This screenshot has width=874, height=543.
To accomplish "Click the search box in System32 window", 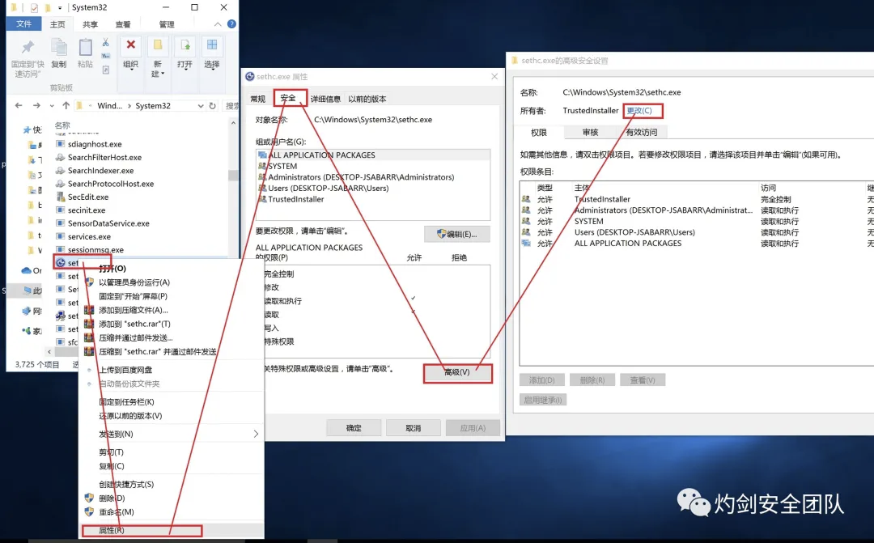I will (x=231, y=105).
